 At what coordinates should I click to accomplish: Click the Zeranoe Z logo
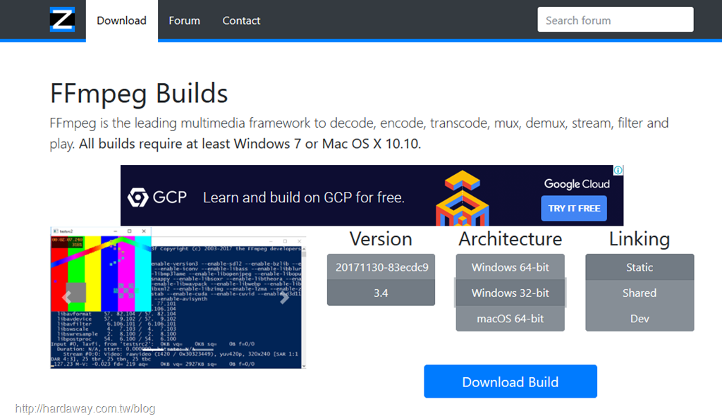pyautogui.click(x=62, y=20)
